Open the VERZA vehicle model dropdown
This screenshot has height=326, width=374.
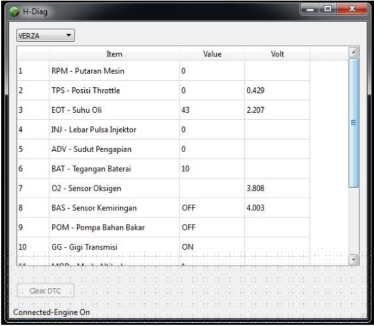(x=45, y=36)
